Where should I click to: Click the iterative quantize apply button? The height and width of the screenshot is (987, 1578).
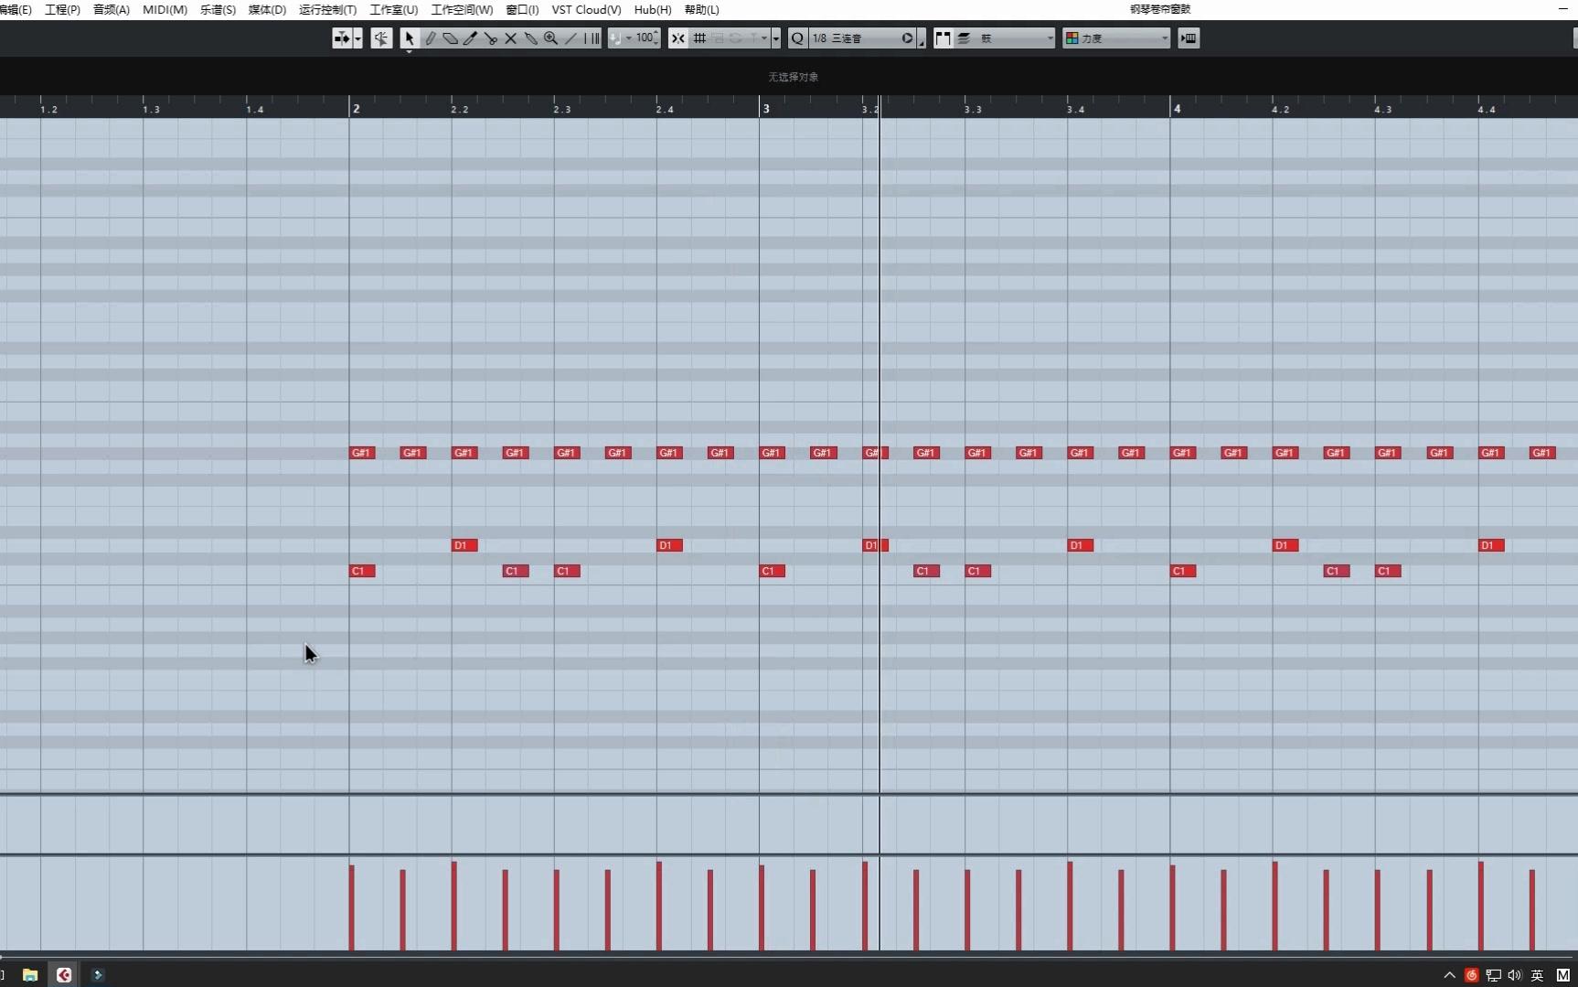click(x=907, y=38)
